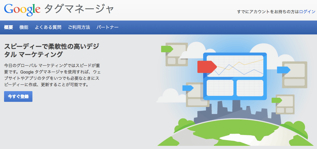Viewport: 317px width, 149px height.
Task: Click the red tag icon on dashboard
Action: tap(207, 67)
